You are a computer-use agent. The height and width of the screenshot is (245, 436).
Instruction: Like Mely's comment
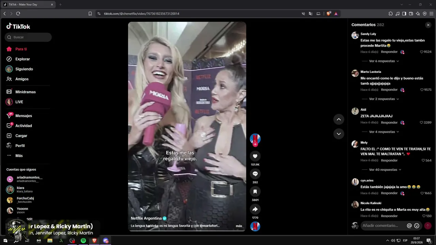coord(423,160)
